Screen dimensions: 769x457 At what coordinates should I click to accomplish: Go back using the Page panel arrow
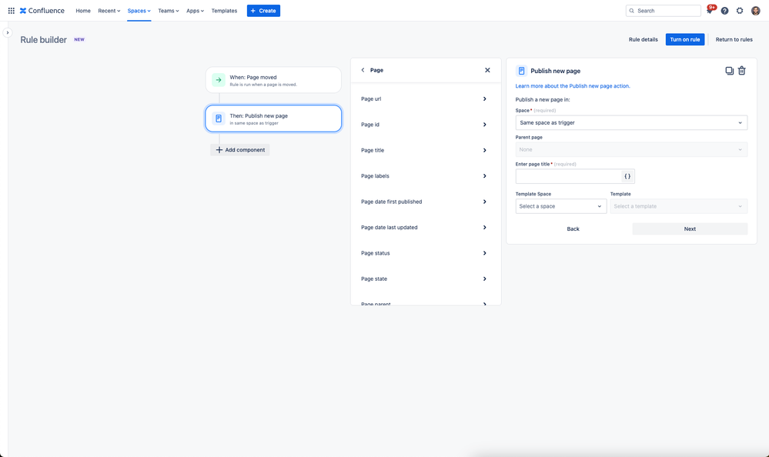[x=363, y=70]
